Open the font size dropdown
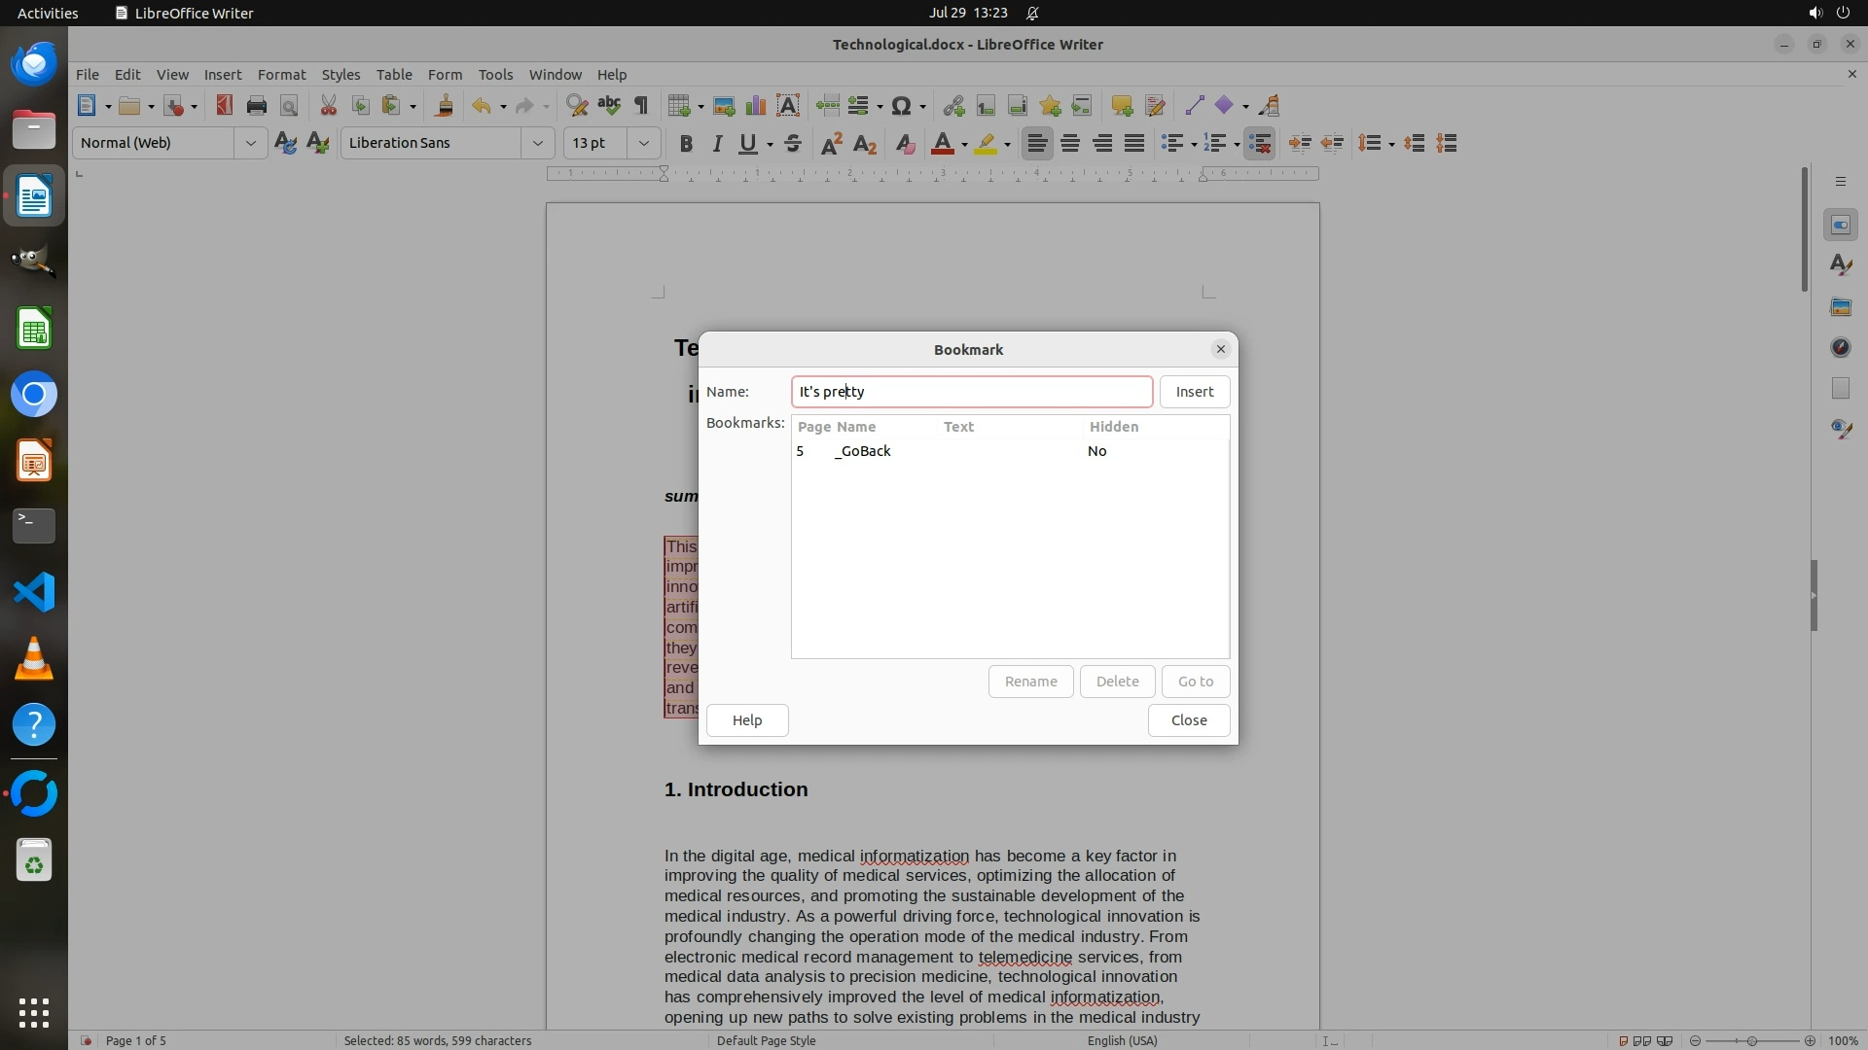 (643, 143)
